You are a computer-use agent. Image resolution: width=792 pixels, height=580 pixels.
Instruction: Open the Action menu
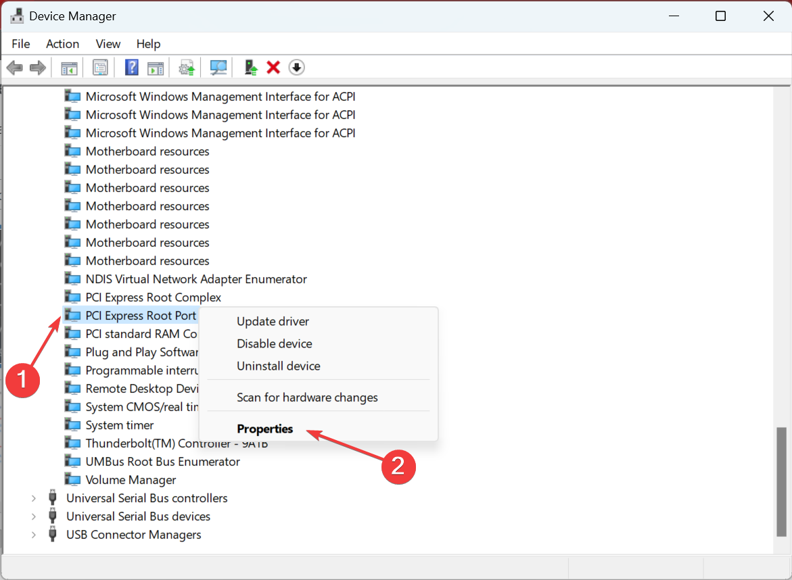62,44
